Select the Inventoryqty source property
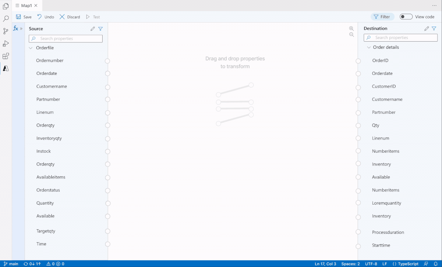The image size is (442, 267). pos(49,138)
